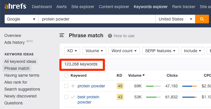
Task: Click the How to use link
Action: [124, 36]
